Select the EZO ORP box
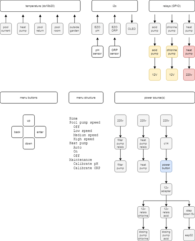The image size is (195, 241). [x=115, y=29]
